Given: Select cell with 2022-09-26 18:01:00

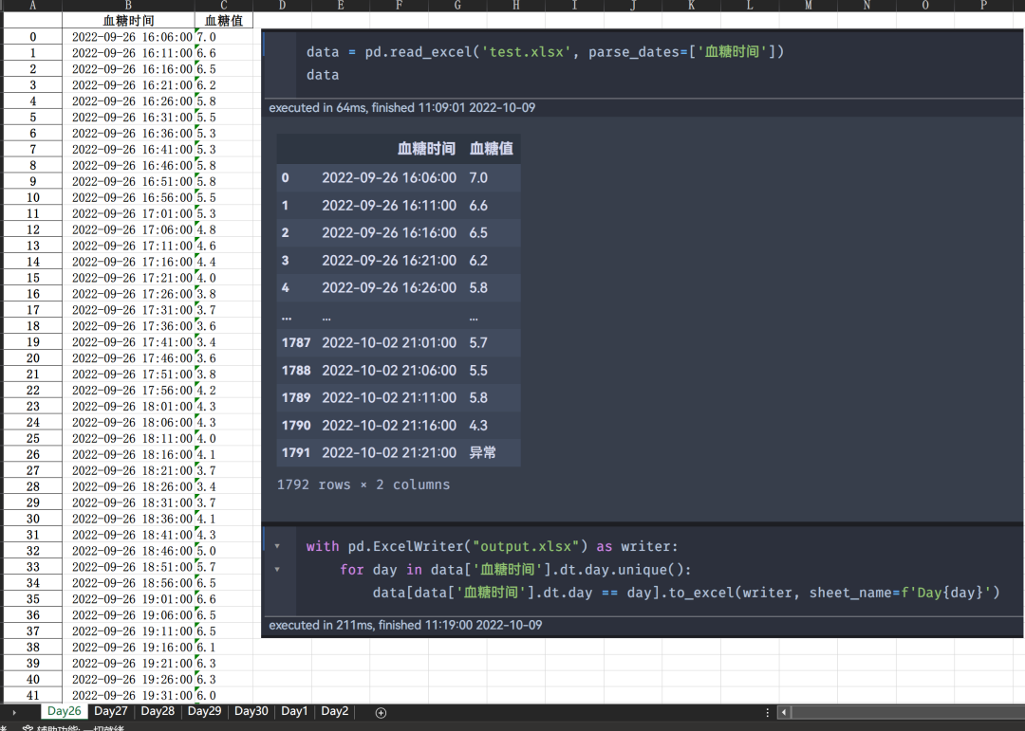Looking at the screenshot, I should (128, 407).
